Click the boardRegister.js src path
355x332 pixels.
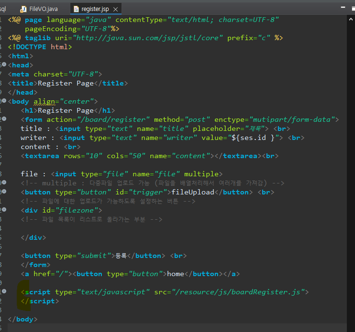238,292
